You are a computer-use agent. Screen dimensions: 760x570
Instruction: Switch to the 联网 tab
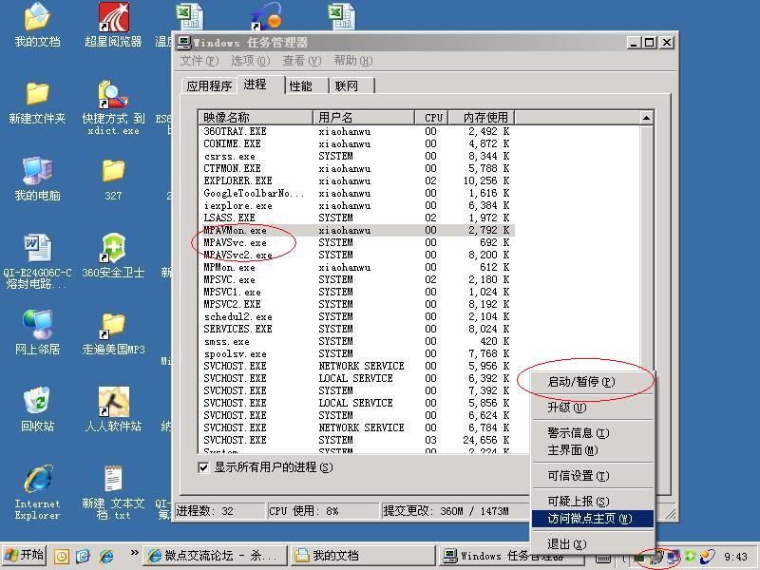(351, 85)
